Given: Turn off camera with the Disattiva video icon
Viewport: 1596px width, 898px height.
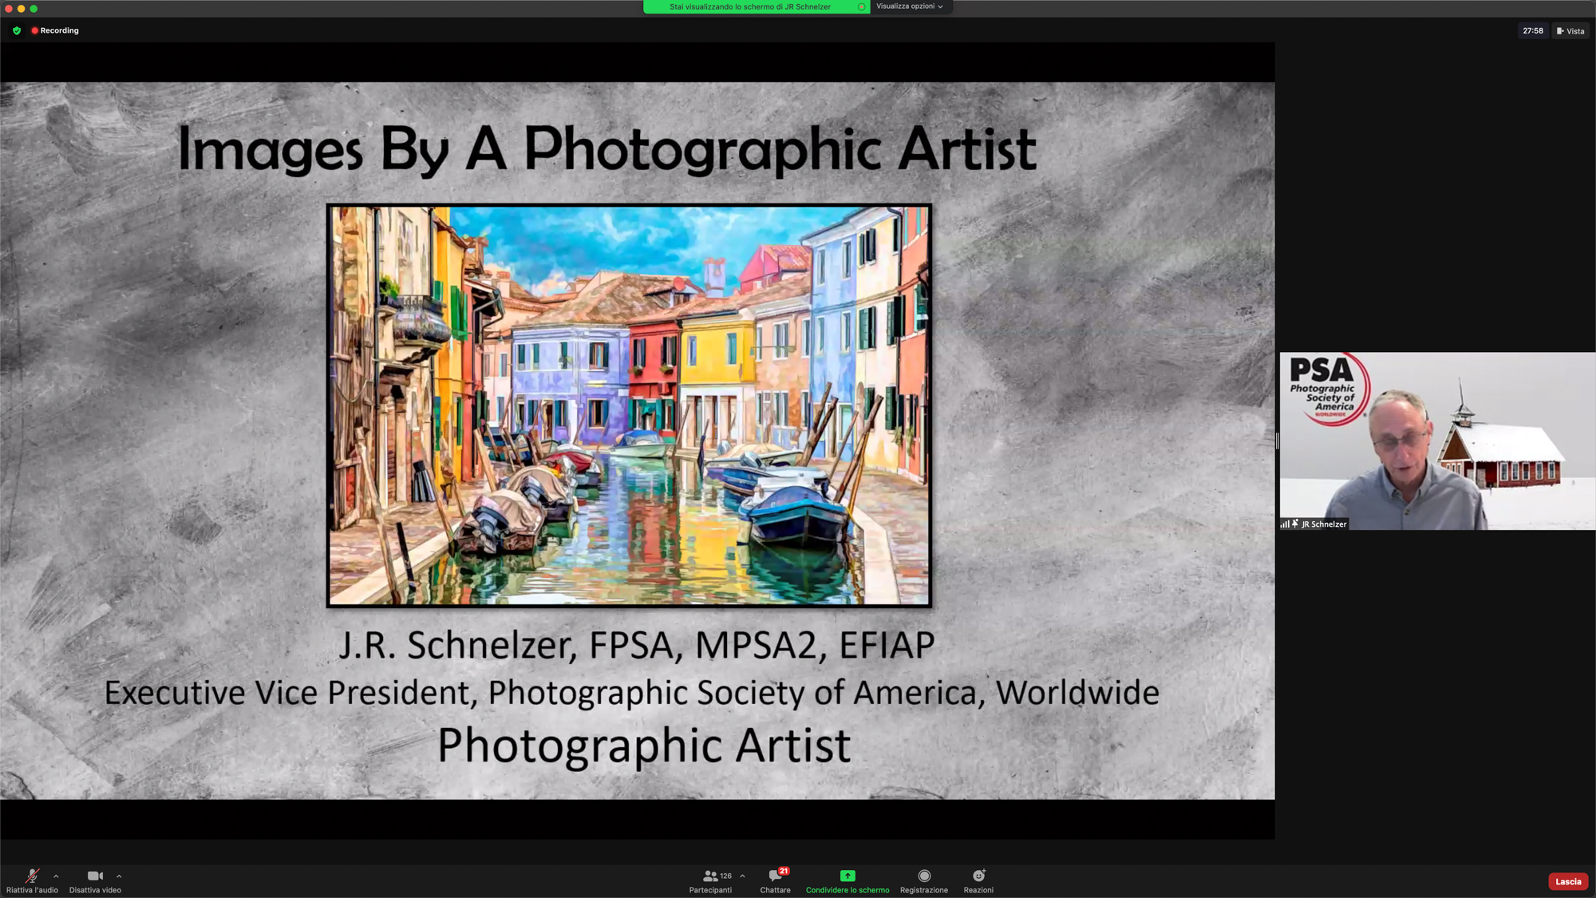Looking at the screenshot, I should click(95, 880).
